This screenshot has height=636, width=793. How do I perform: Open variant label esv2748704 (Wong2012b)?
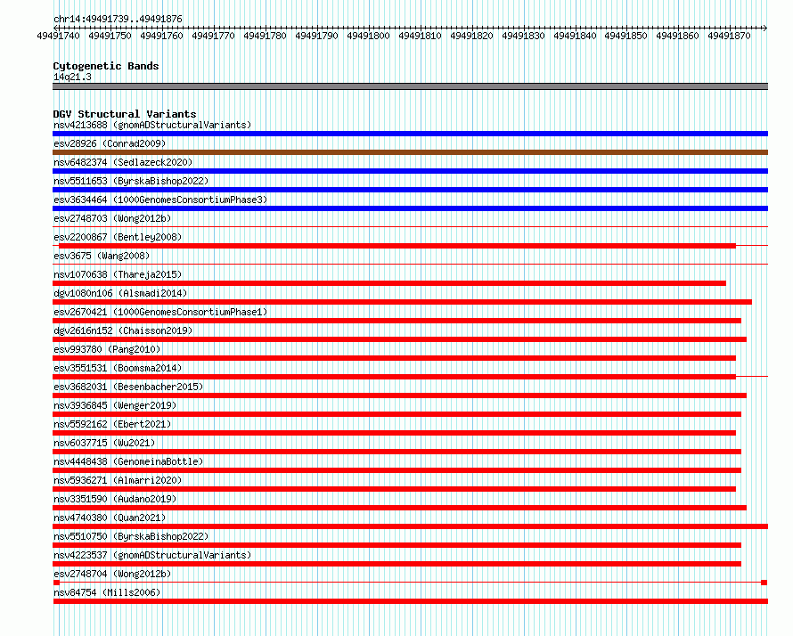click(x=112, y=574)
